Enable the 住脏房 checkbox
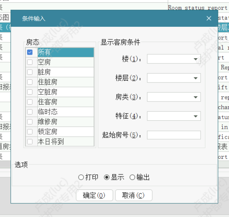The image size is (229, 217). 30,82
